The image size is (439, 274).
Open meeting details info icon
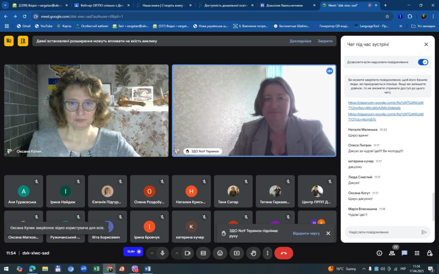pos(379,253)
